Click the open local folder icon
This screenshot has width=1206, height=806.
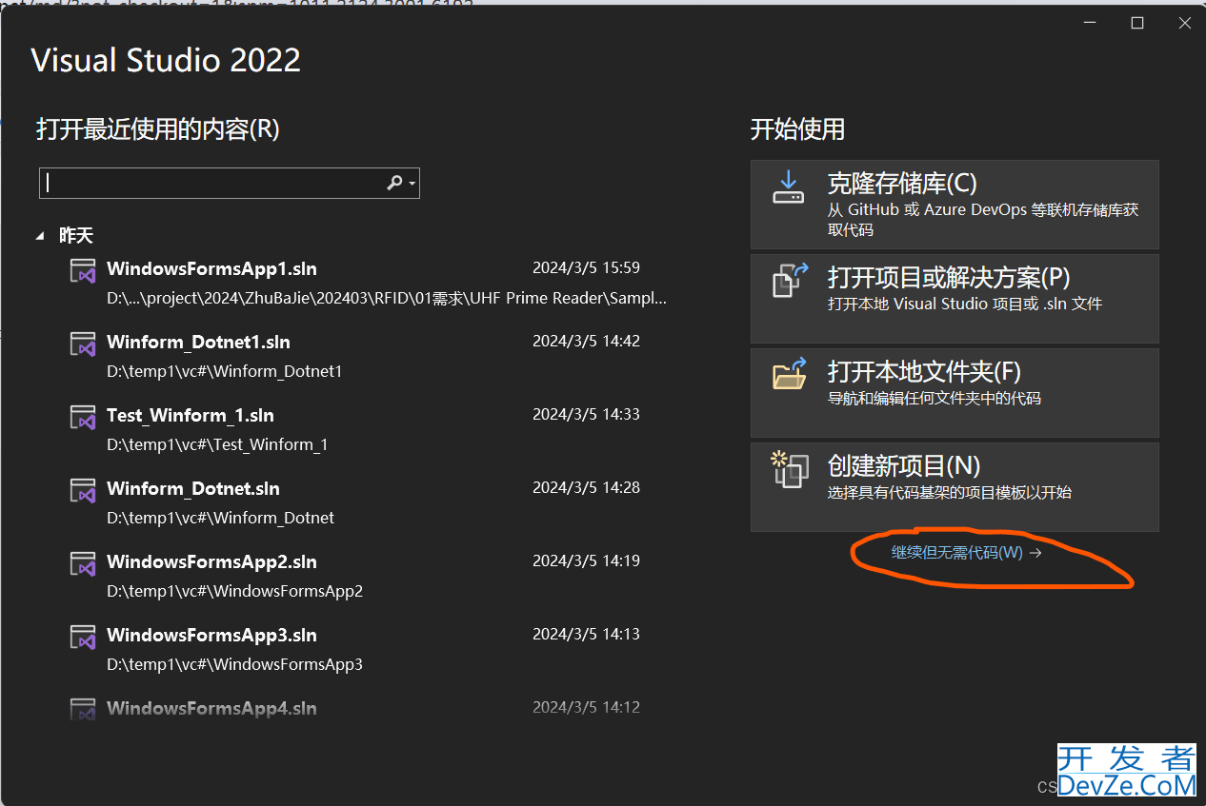point(790,374)
